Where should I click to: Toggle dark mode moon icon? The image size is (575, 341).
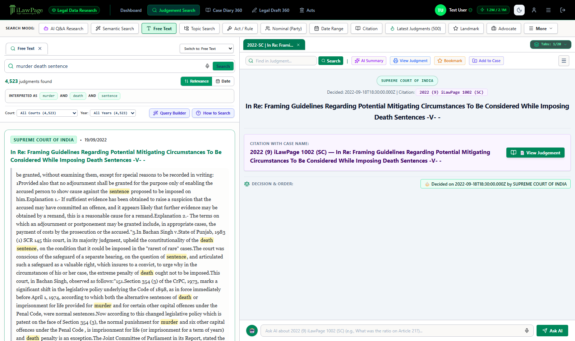tap(519, 10)
